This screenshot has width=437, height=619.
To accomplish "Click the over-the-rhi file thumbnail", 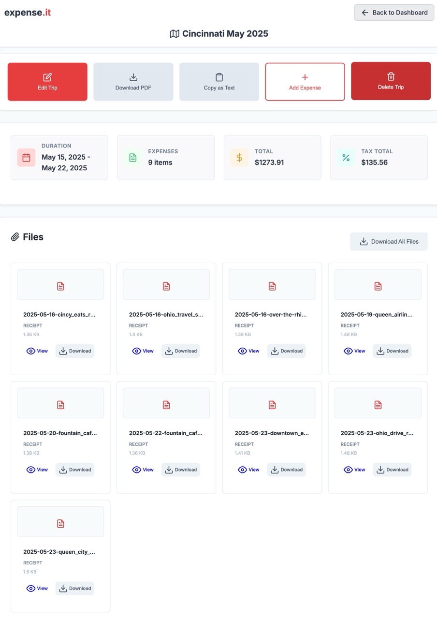I will click(272, 284).
